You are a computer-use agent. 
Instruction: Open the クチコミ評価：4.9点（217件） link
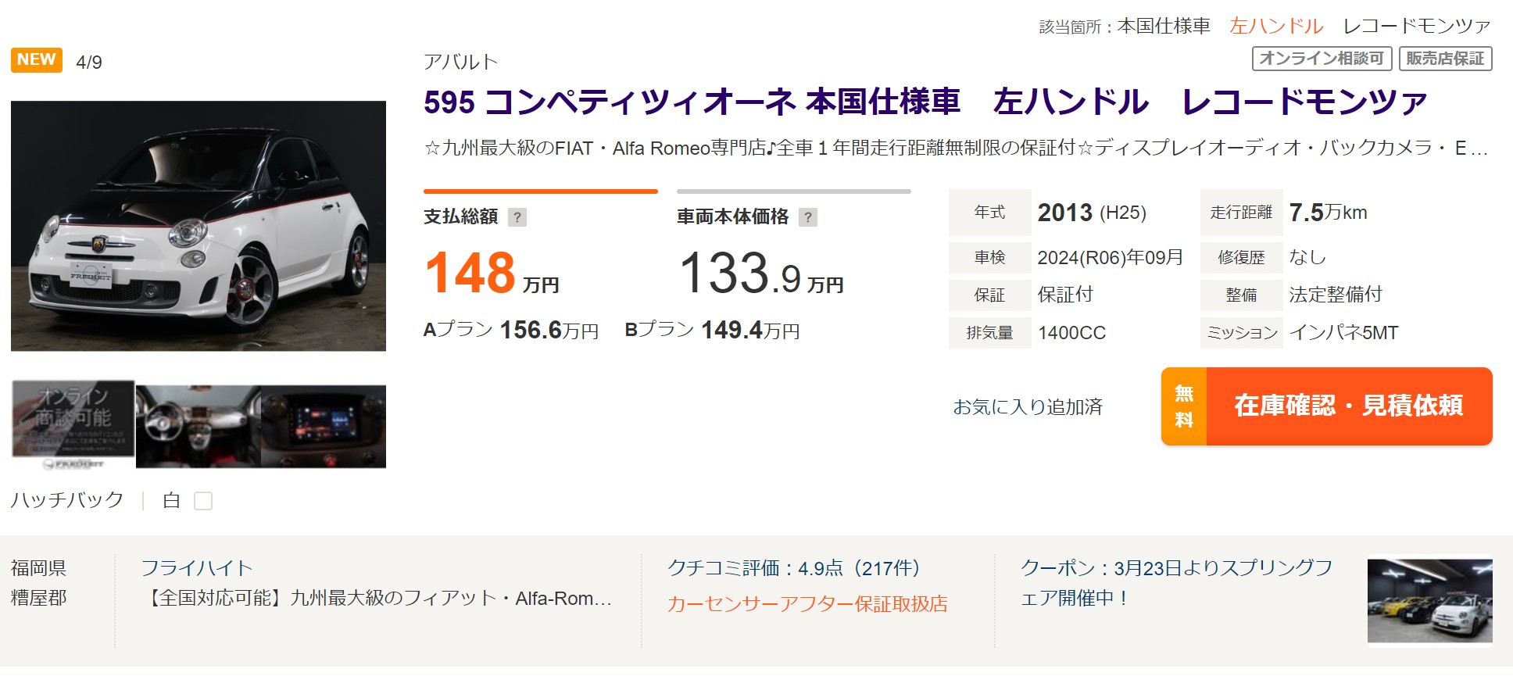pos(794,568)
